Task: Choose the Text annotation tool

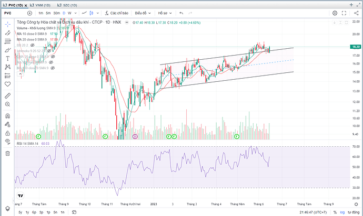Action: coord(8,58)
